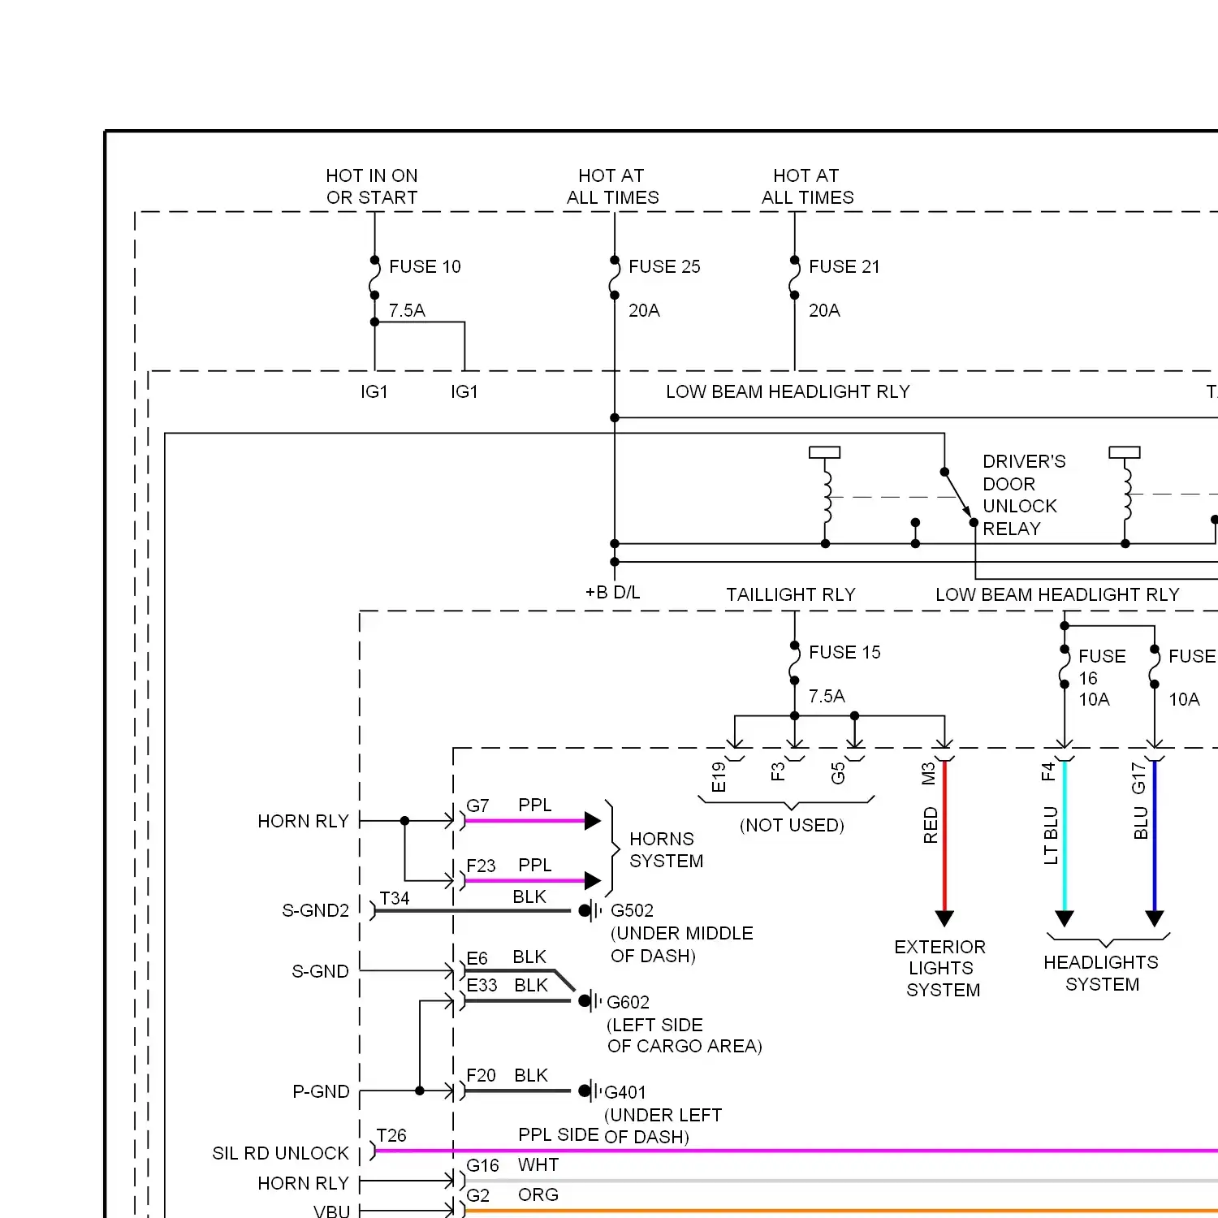Select "HORNS SYSTEM" text
This screenshot has height=1218, width=1218.
[x=666, y=849]
